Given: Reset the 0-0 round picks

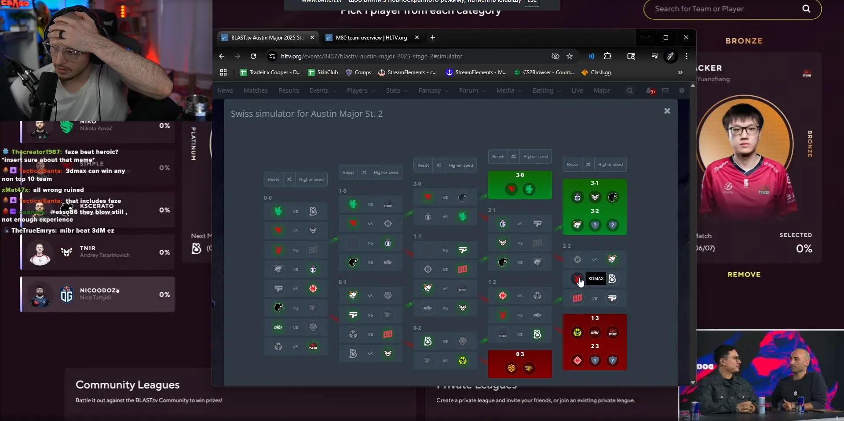Looking at the screenshot, I should 274,179.
